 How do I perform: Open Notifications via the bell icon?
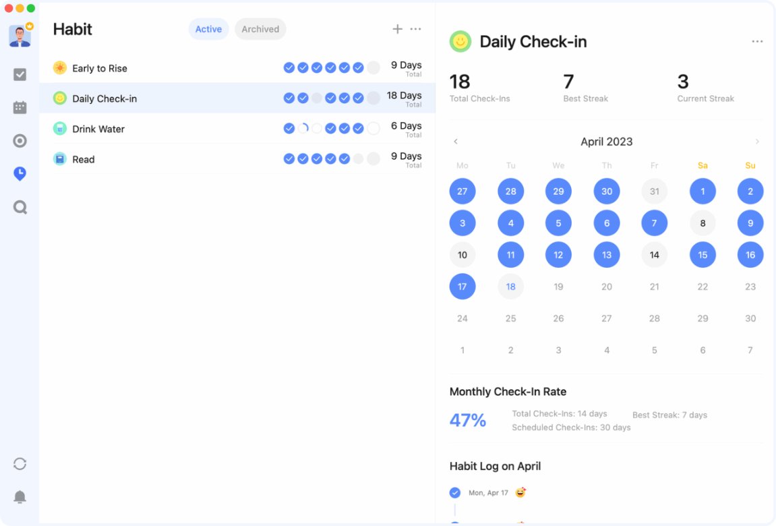tap(20, 496)
